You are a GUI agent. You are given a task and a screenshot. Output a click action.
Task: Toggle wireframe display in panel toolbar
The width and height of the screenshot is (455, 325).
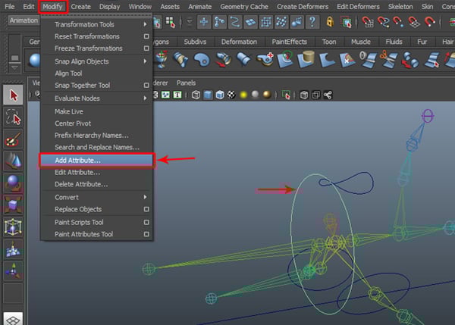click(196, 95)
